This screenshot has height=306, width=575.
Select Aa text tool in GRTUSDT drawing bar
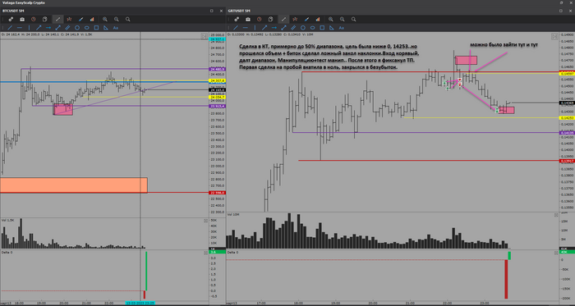(x=342, y=27)
